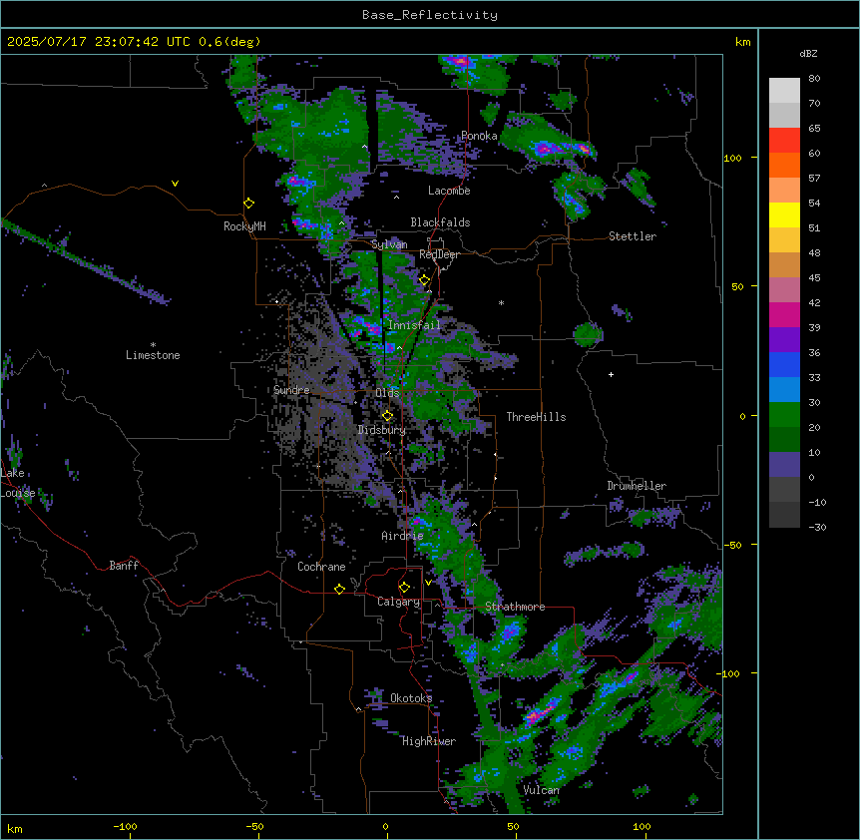Select the Airdrie label

pos(403,536)
